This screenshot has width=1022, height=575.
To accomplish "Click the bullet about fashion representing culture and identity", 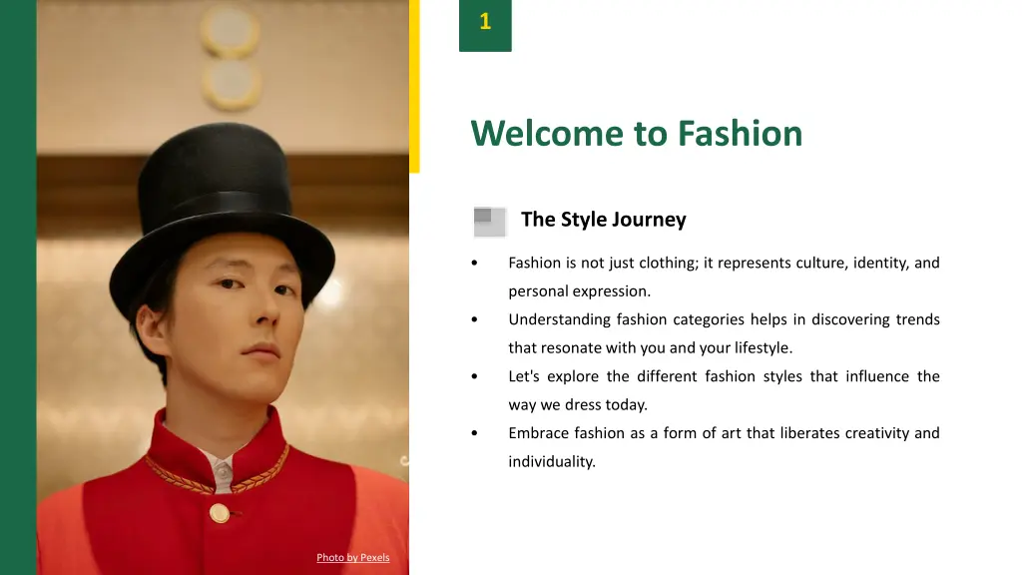I will pyautogui.click(x=724, y=278).
